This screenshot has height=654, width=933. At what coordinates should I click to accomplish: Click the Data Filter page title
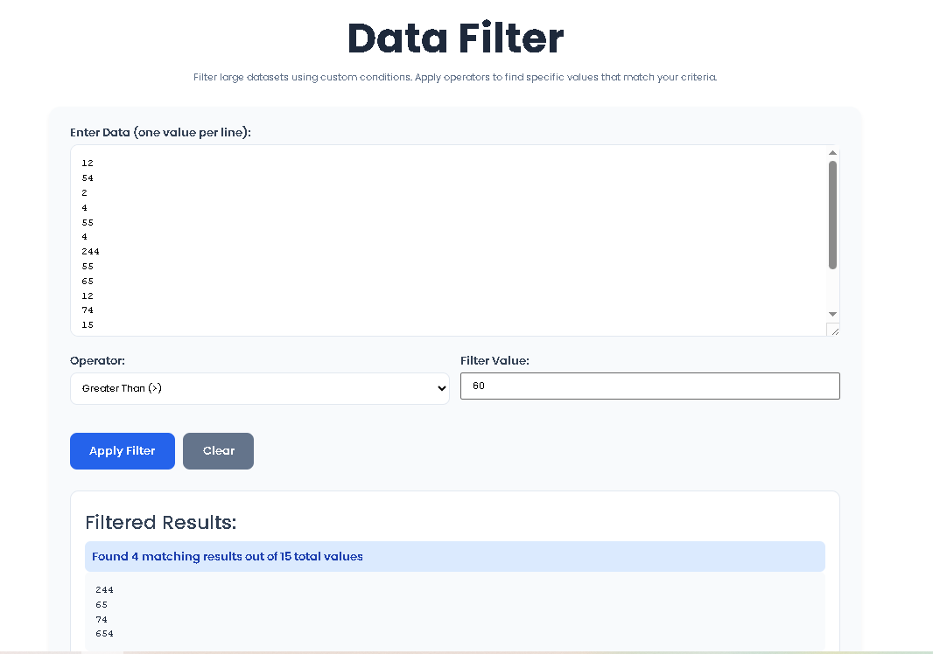click(x=455, y=38)
